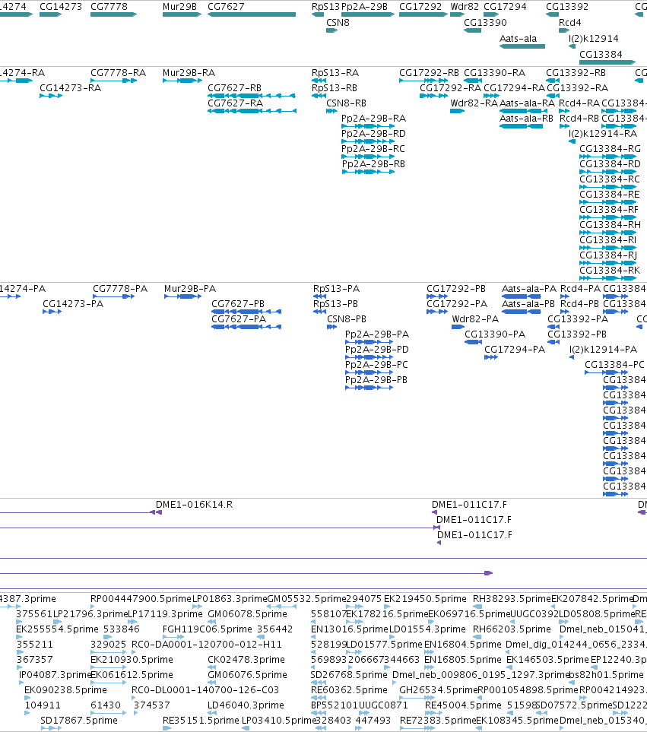Click EST RC0-DL0001-140700-126-C03 label
This screenshot has height=732, width=647.
(205, 690)
